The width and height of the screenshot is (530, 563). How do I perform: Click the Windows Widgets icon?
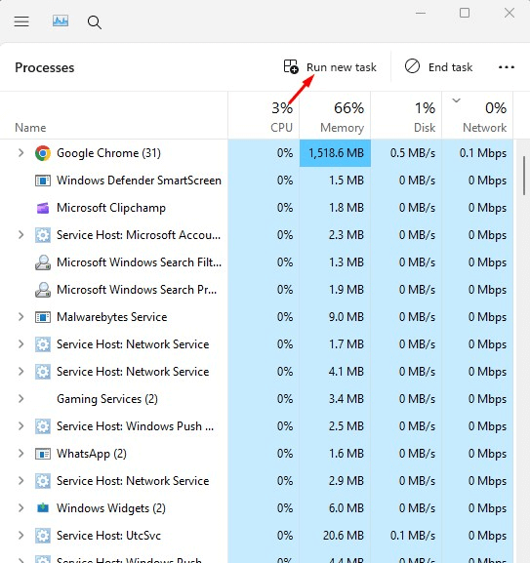tap(43, 508)
